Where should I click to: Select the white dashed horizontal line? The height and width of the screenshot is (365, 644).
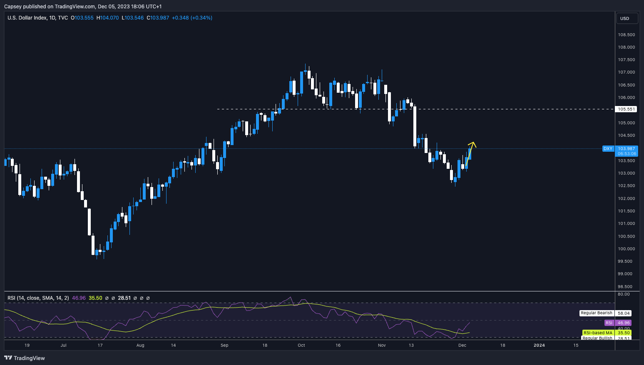(316, 109)
